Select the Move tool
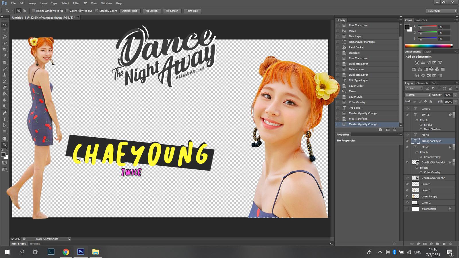The width and height of the screenshot is (459, 258). click(x=5, y=25)
